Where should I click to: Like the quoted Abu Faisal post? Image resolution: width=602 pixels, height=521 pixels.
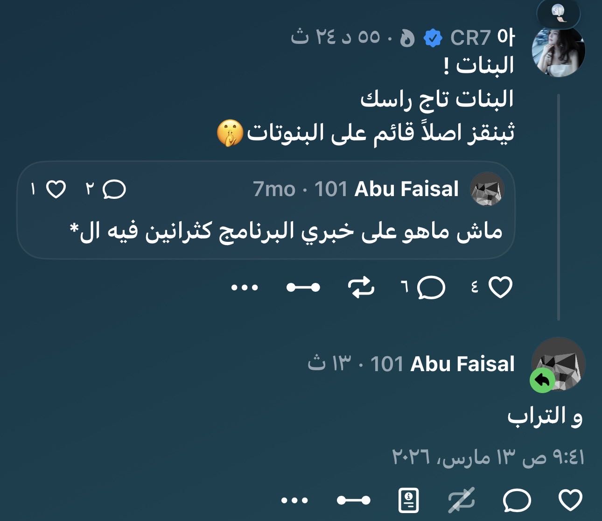56,190
